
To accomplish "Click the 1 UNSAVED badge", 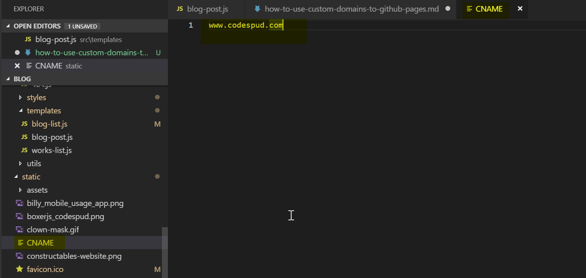I will [82, 26].
